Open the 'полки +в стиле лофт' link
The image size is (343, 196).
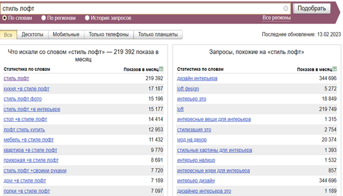(x=27, y=191)
